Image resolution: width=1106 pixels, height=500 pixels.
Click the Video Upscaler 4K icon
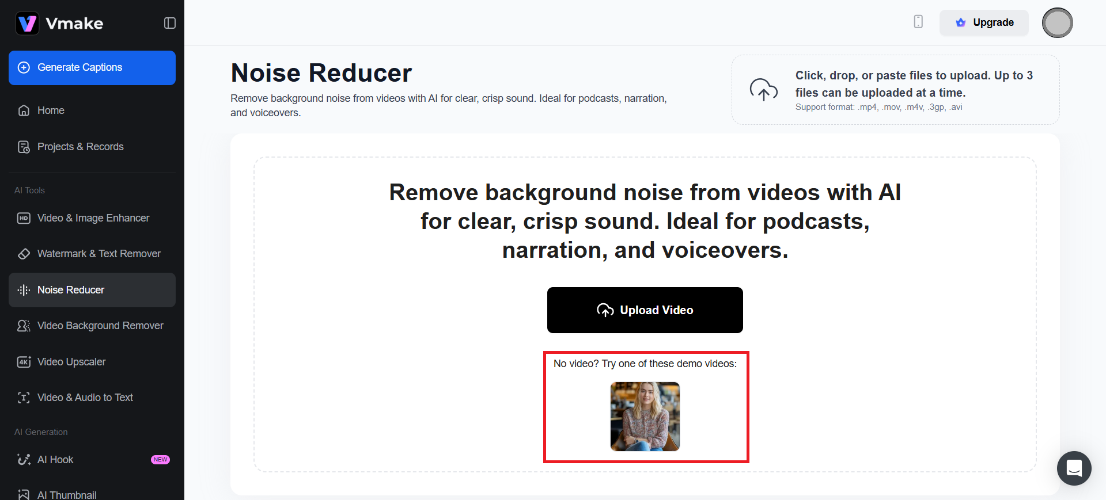[x=24, y=362]
